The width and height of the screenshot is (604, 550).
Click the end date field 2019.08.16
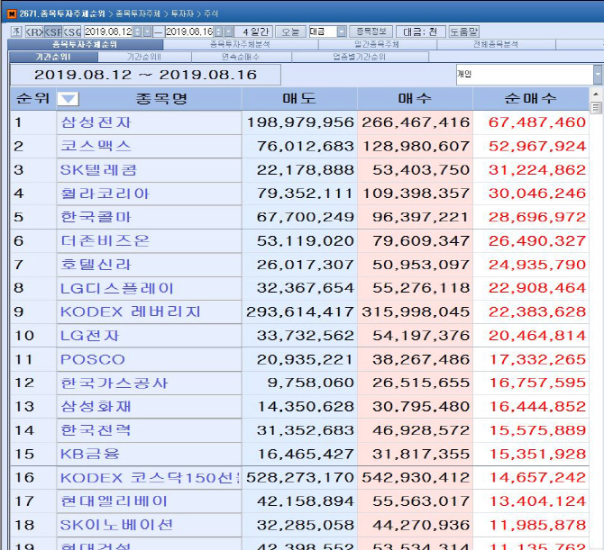[x=190, y=32]
